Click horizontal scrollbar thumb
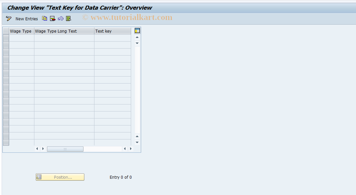This screenshot has height=195, width=356. (x=65, y=149)
